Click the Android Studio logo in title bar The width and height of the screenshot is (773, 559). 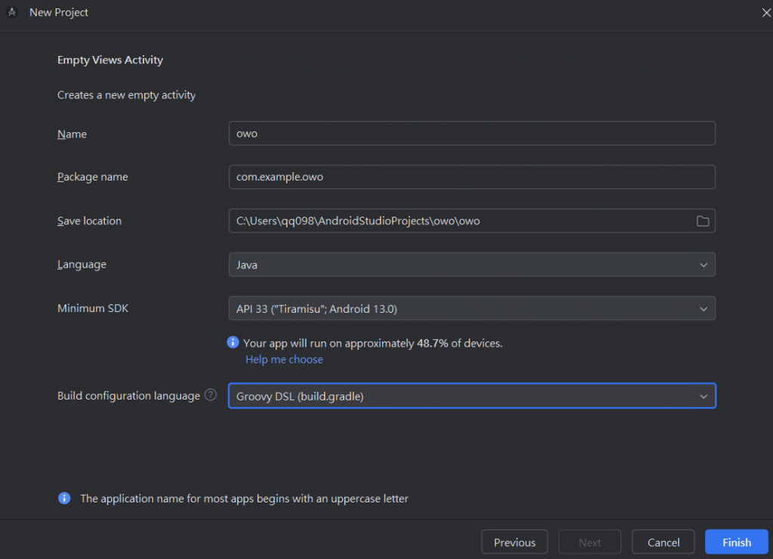click(12, 12)
